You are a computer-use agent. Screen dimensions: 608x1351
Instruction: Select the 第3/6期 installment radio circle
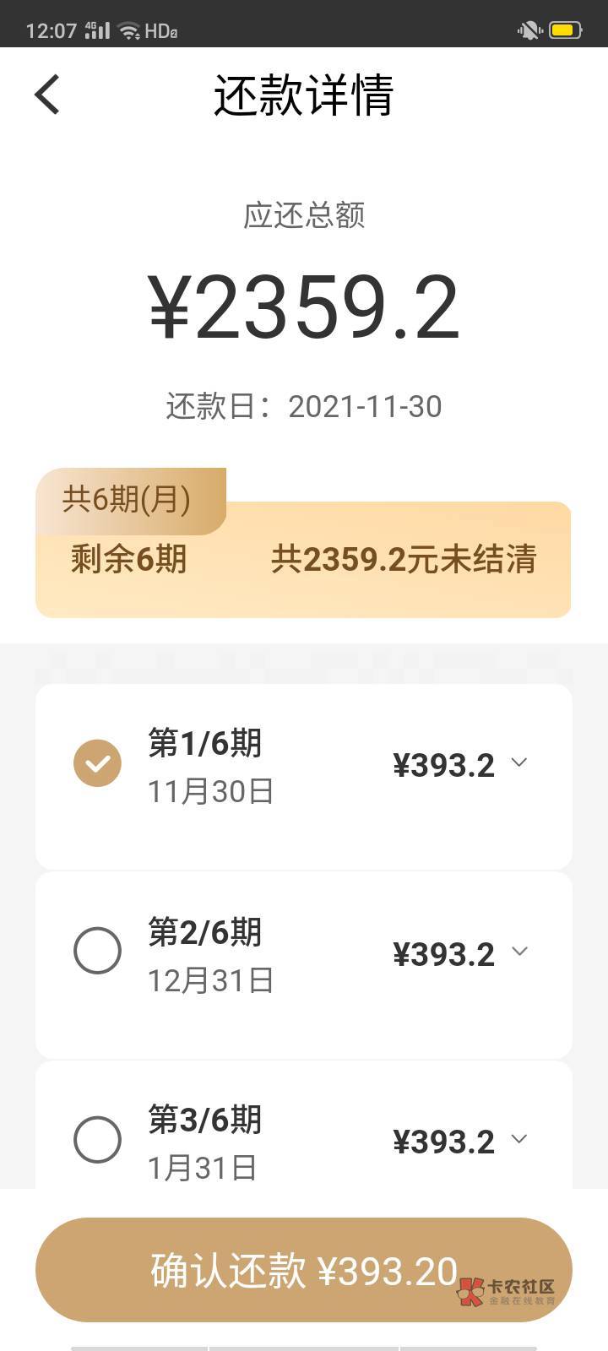pyautogui.click(x=97, y=1140)
